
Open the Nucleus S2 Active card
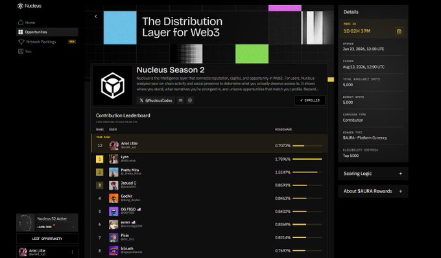tap(47, 222)
